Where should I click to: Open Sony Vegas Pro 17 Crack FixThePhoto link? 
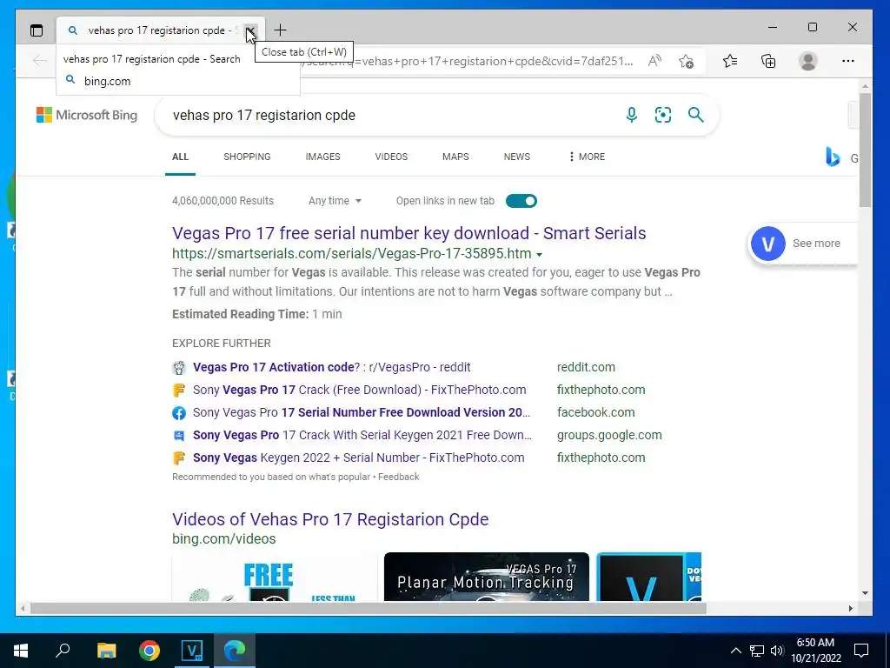359,391
